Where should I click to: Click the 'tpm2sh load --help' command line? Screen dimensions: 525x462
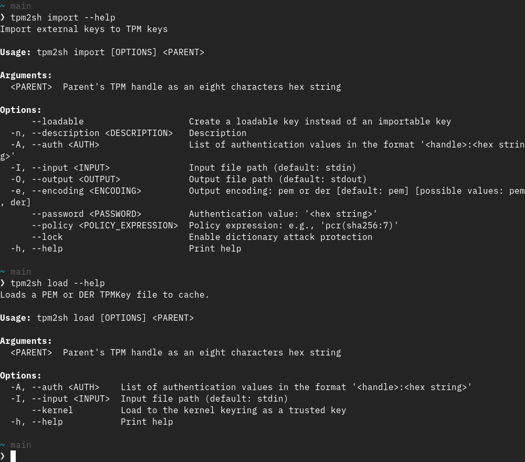(x=57, y=283)
